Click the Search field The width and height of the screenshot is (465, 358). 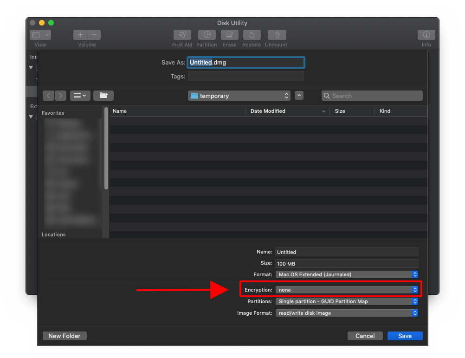pos(372,96)
